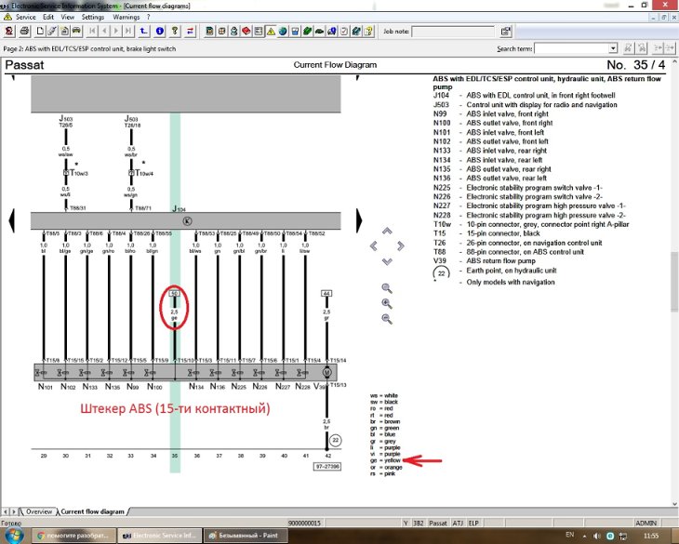Open the blue info icon
Screen dimensions: 679x544
point(159,32)
